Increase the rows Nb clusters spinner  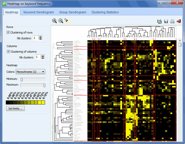pos(41,37)
